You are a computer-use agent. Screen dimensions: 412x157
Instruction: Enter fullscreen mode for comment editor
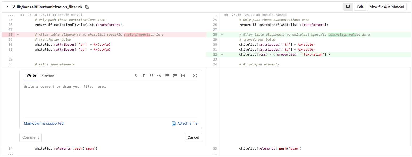pyautogui.click(x=195, y=76)
